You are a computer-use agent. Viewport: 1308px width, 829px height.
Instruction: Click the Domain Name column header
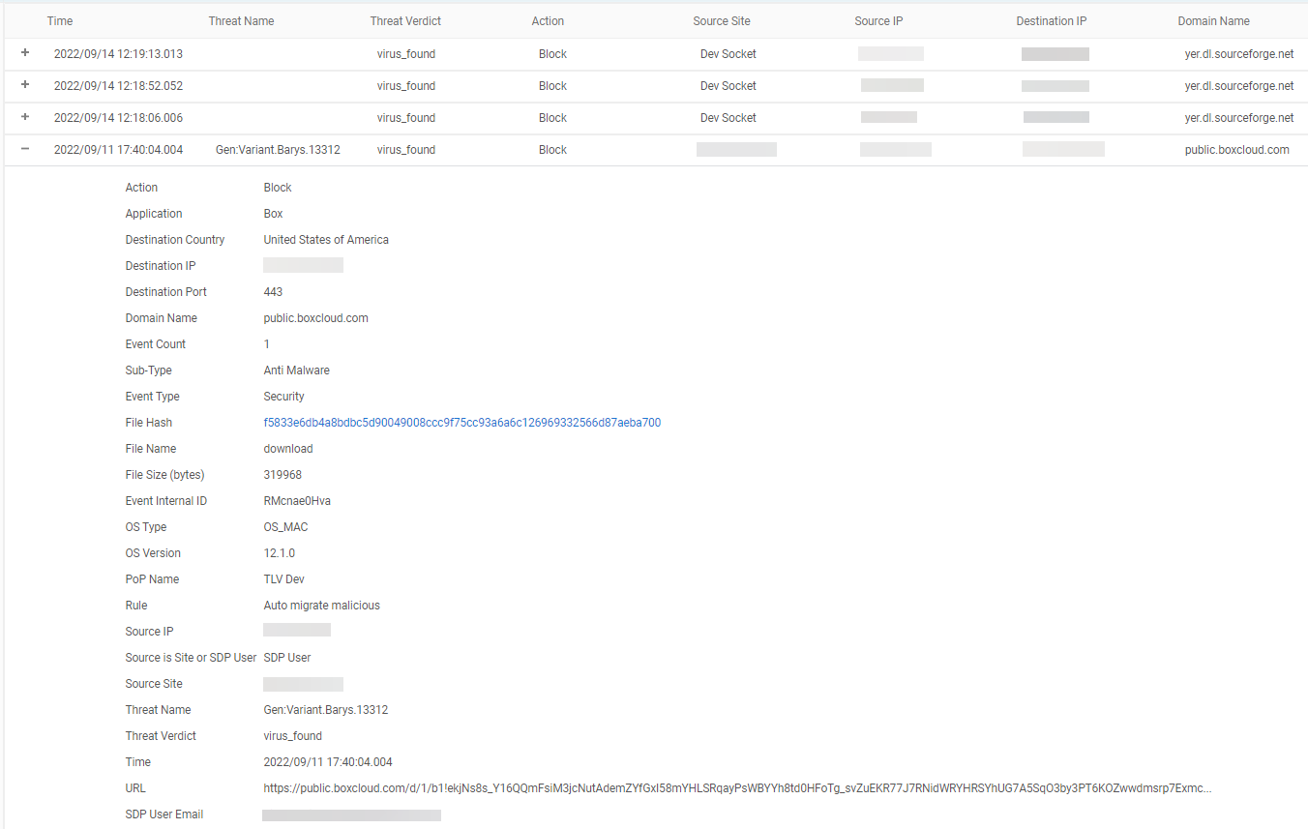(1213, 21)
